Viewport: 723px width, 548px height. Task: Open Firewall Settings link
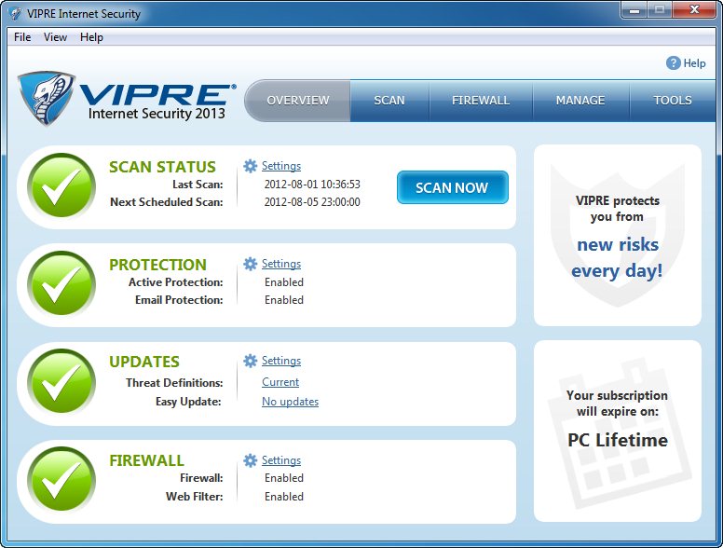pos(281,459)
